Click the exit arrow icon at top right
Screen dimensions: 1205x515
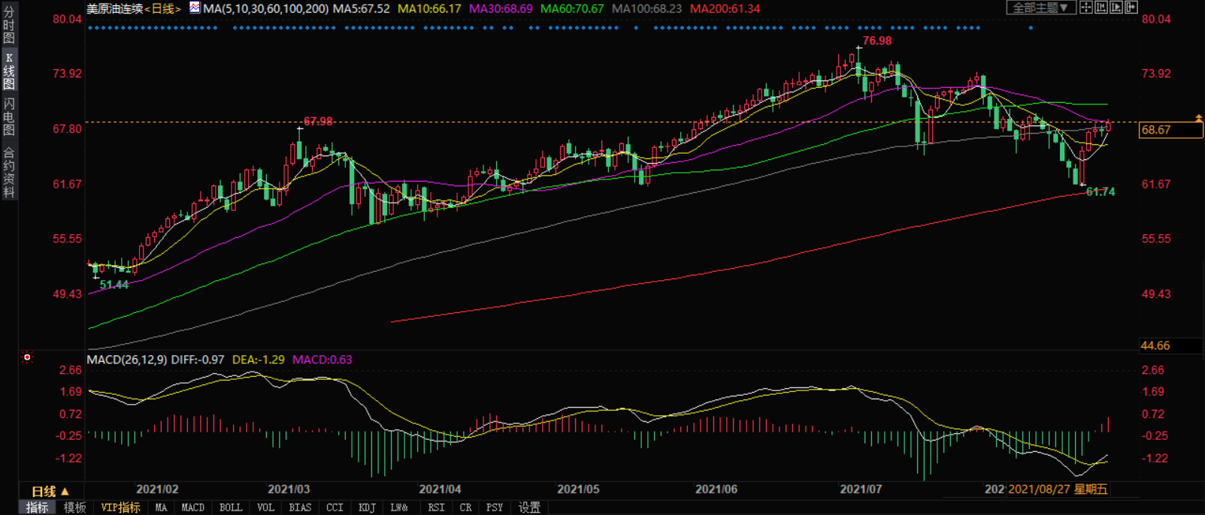[x=1131, y=8]
